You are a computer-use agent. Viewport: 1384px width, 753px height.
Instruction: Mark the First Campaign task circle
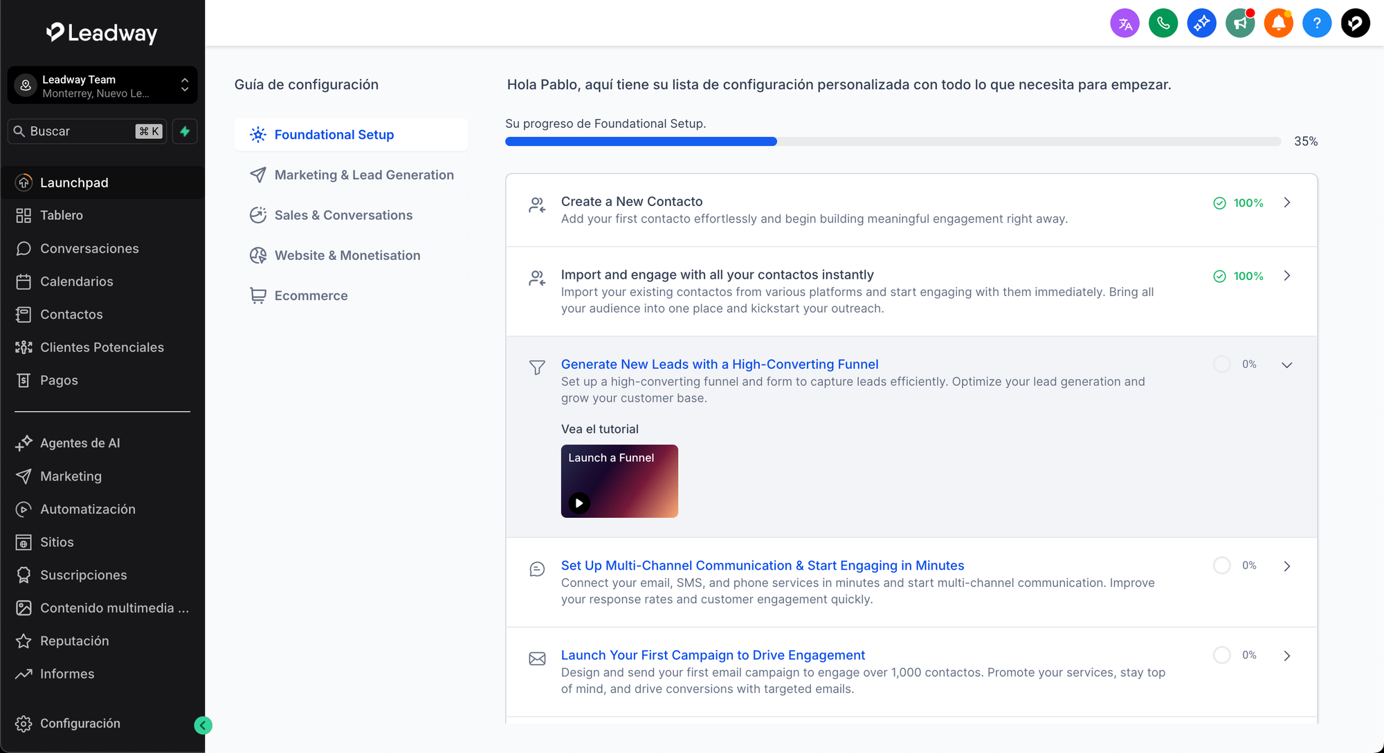pos(1222,655)
